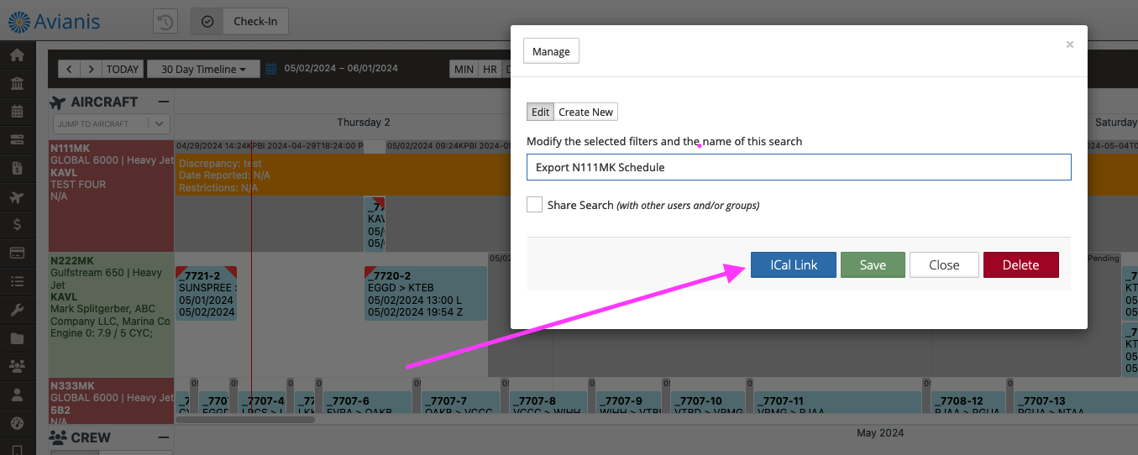
Task: Close the dialog with the X icon
Action: 1069,44
